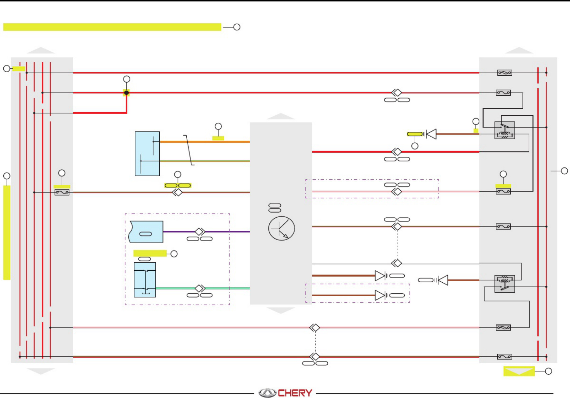The height and width of the screenshot is (398, 570).
Task: Click the up arrow above right fuse box
Action: (519, 50)
